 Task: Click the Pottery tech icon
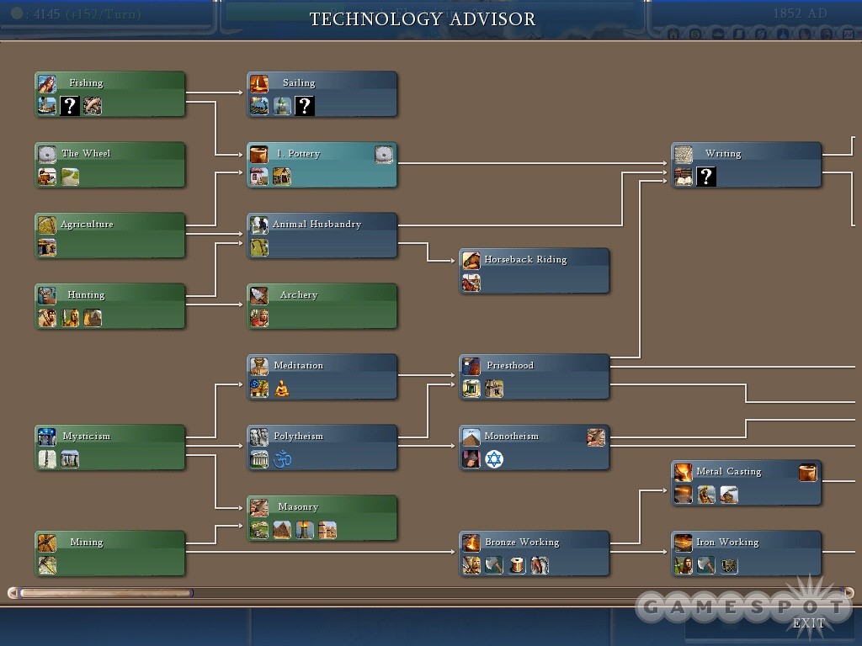(259, 155)
